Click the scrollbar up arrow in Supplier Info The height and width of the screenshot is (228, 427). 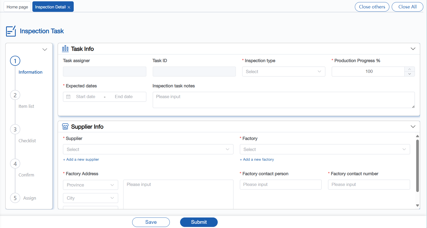[x=418, y=136]
